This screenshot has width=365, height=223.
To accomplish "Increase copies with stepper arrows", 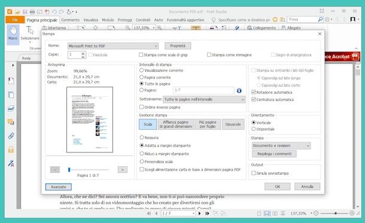I will tap(83, 53).
